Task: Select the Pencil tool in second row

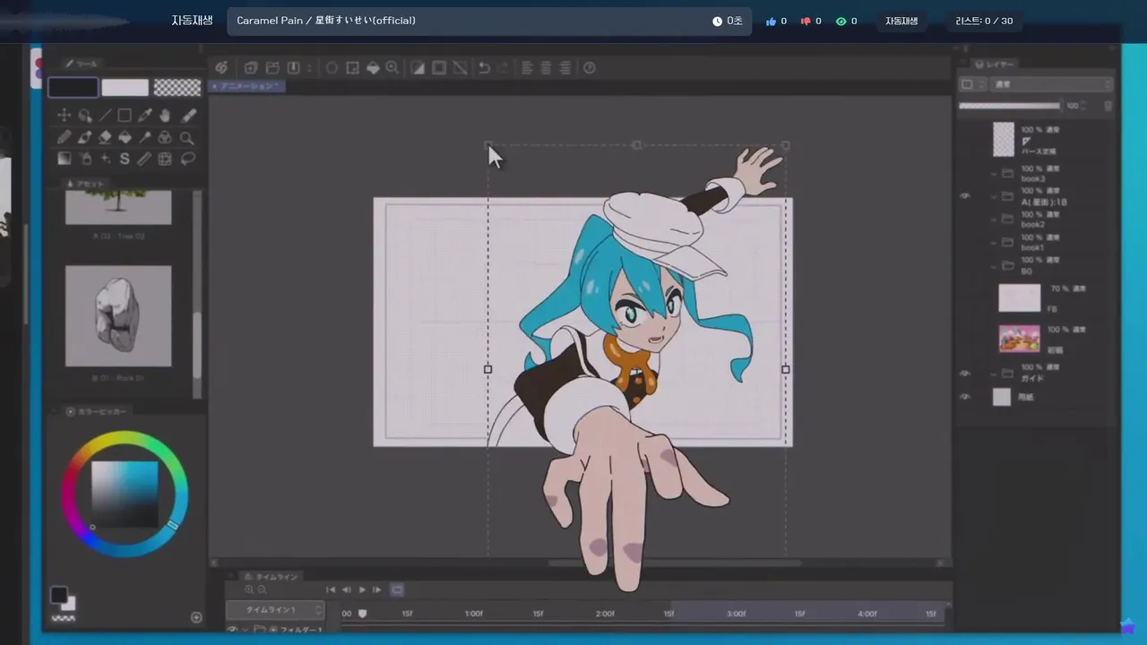Action: pos(64,138)
